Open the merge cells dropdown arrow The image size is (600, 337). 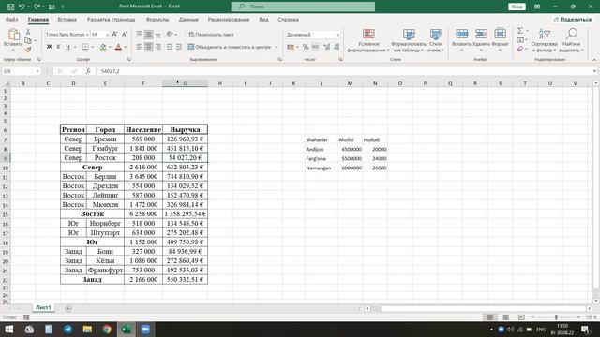coord(277,47)
